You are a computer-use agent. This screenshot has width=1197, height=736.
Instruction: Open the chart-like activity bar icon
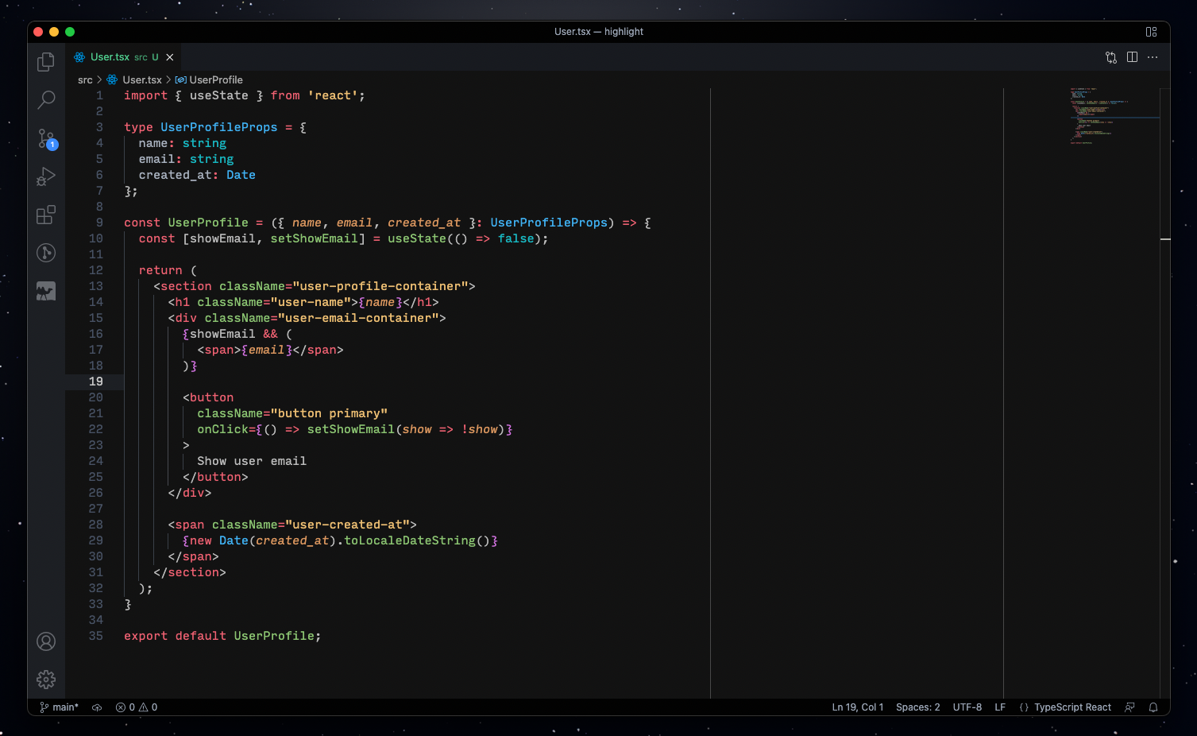point(46,291)
